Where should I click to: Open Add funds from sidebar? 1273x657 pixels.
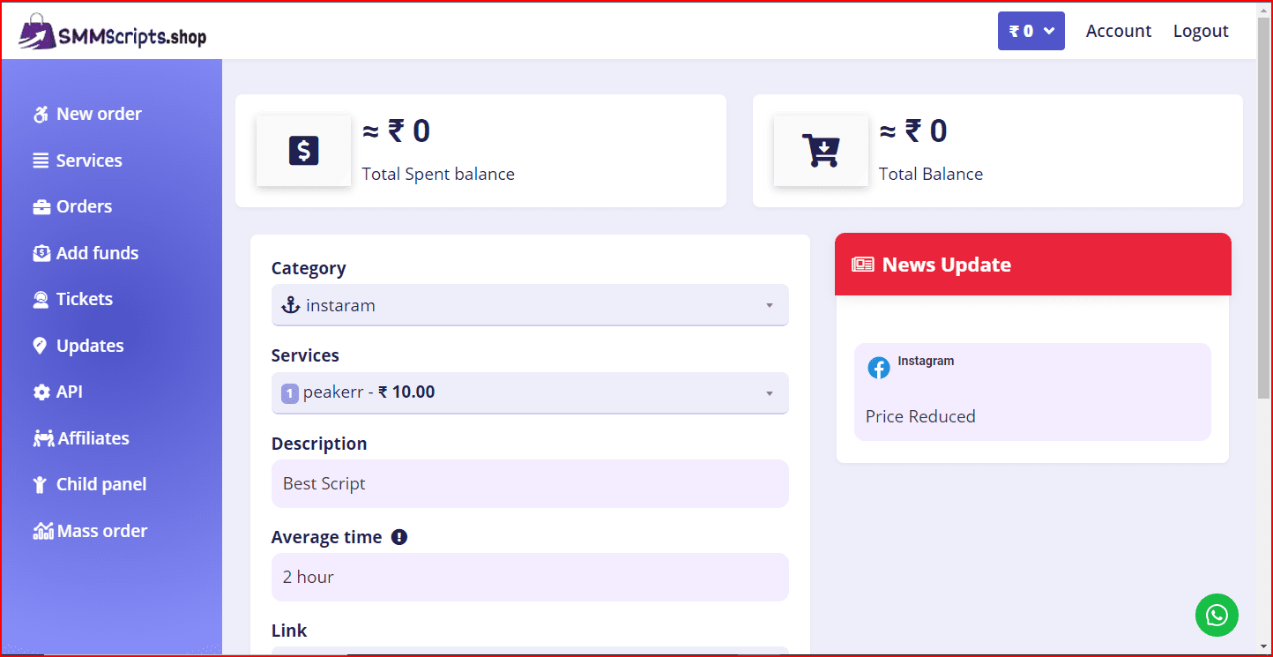coord(97,253)
